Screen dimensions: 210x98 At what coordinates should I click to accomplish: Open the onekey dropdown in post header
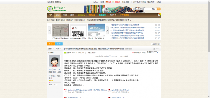[x=137, y=53]
